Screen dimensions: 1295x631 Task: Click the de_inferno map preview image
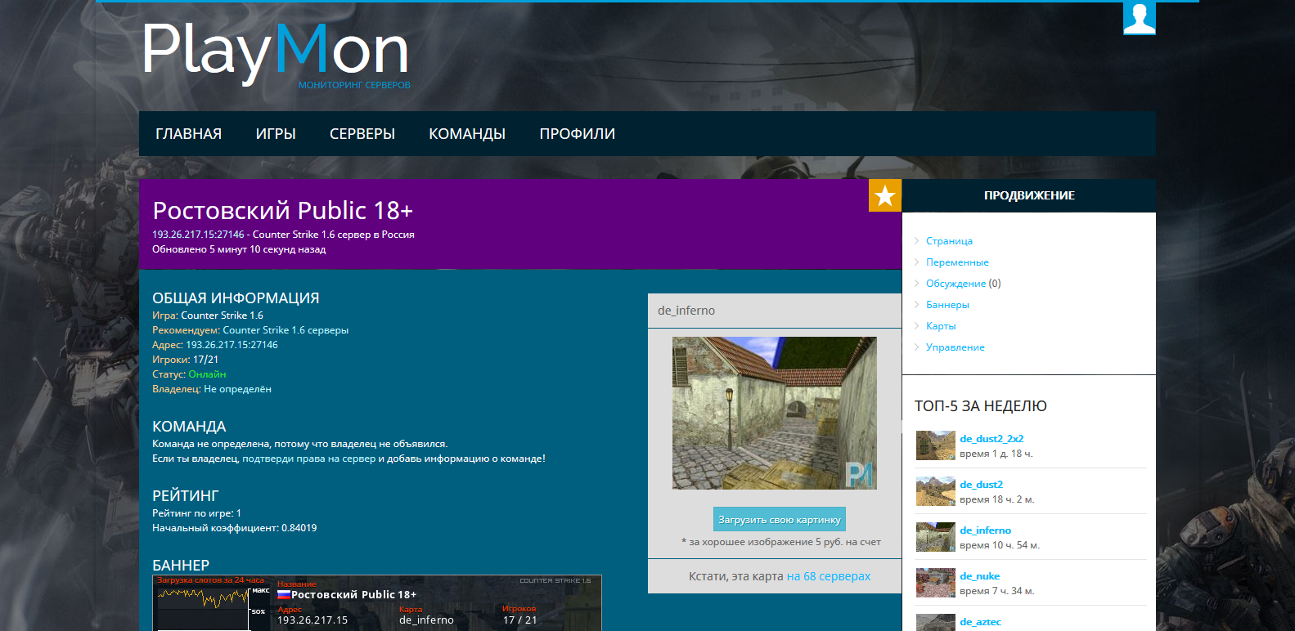[774, 413]
